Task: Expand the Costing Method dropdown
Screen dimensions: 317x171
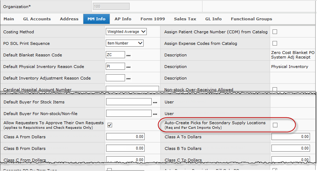Action: tap(126, 32)
